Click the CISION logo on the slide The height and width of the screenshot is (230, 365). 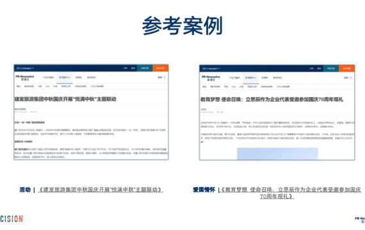pyautogui.click(x=12, y=218)
